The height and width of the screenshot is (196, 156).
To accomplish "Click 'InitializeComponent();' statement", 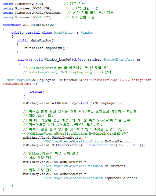I will tap(46, 48).
